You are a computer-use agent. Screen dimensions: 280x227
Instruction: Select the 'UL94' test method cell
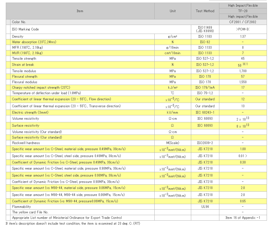(x=205, y=207)
